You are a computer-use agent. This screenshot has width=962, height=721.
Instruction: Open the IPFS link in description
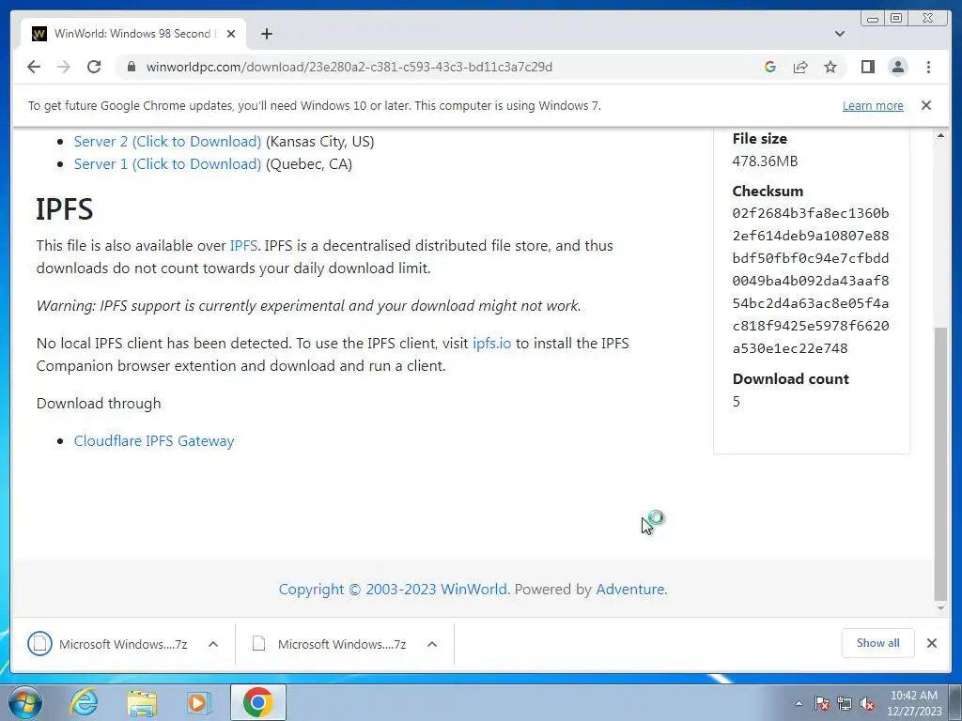pyautogui.click(x=243, y=245)
